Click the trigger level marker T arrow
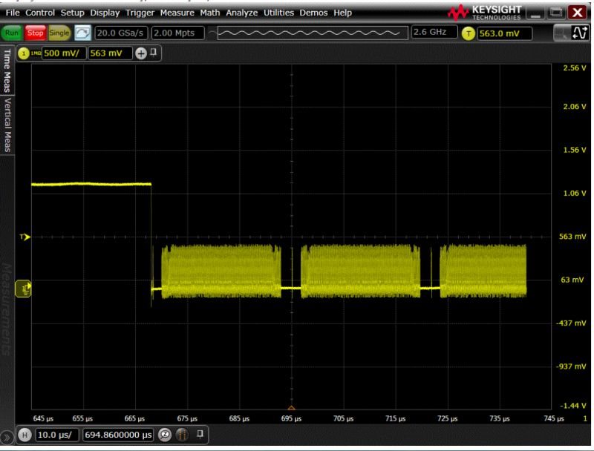Image resolution: width=594 pixels, height=451 pixels. (x=25, y=237)
